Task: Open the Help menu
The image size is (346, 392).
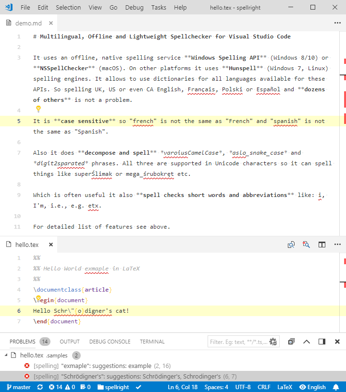Action: coord(180,8)
